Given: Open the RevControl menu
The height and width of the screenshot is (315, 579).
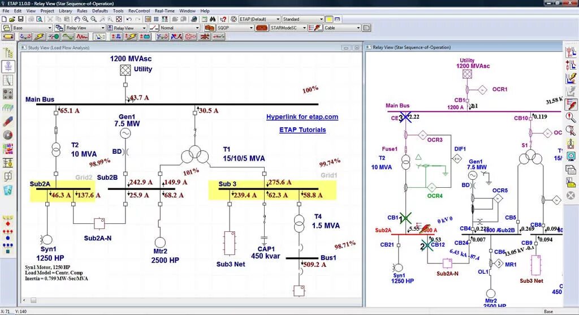Looking at the screenshot, I should (139, 11).
